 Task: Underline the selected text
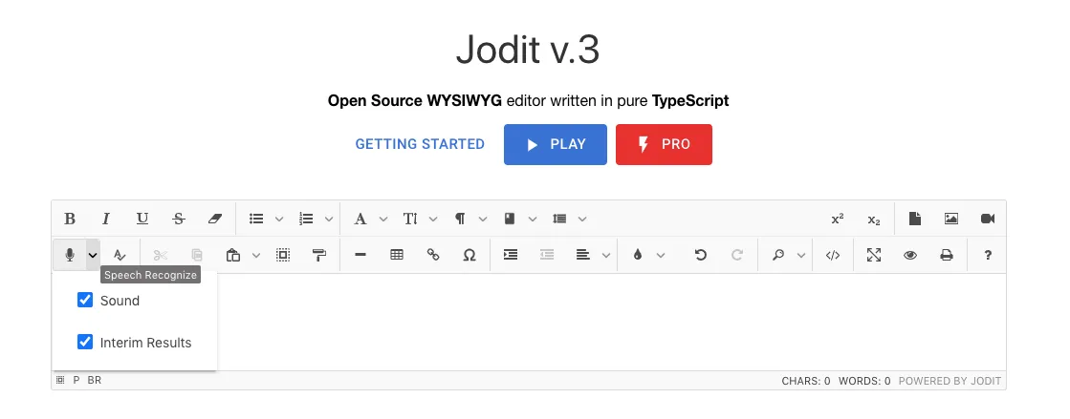pyautogui.click(x=142, y=219)
